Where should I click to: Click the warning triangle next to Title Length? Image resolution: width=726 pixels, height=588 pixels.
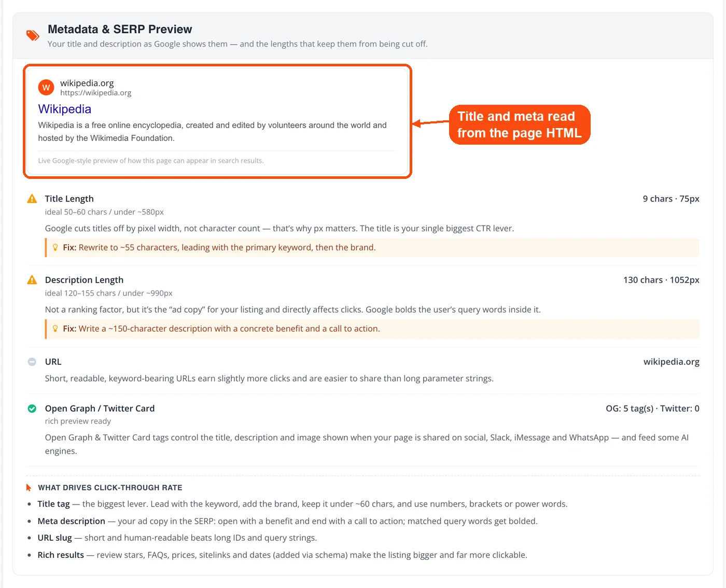pyautogui.click(x=32, y=199)
